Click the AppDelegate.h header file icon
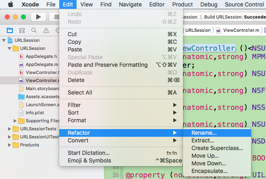Image resolution: width=266 pixels, height=179 pixels. (x=21, y=56)
